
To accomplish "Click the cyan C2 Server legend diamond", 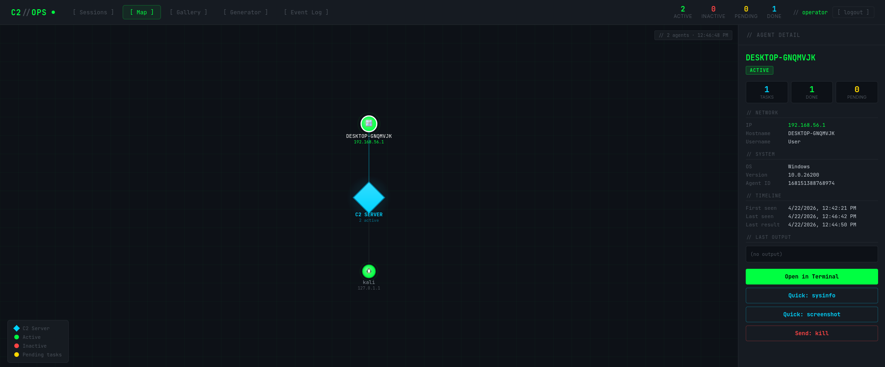I will click(17, 328).
